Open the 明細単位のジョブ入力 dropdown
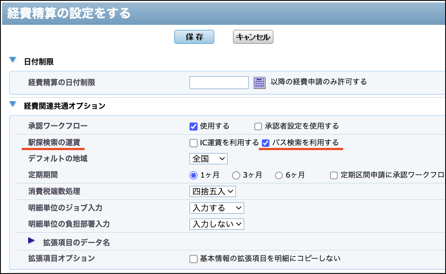Screen dimensions: 446x274 click(216, 208)
